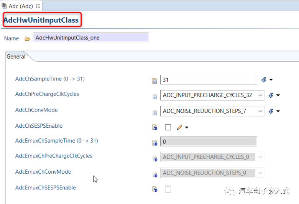The width and height of the screenshot is (299, 204).
Task: Click parameter icon left of AdcChSampleTime value
Action: 155,80
